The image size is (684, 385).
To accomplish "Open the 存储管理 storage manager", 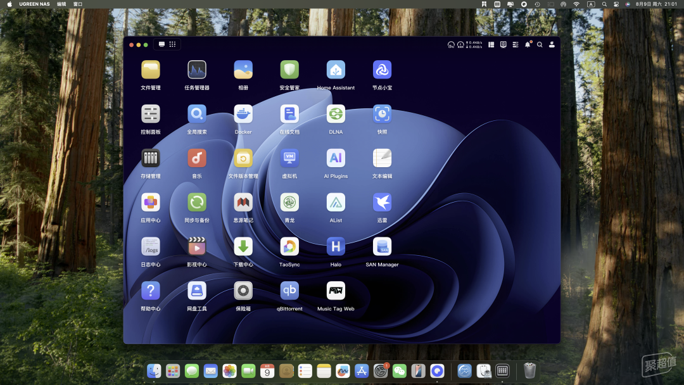I will tap(151, 158).
